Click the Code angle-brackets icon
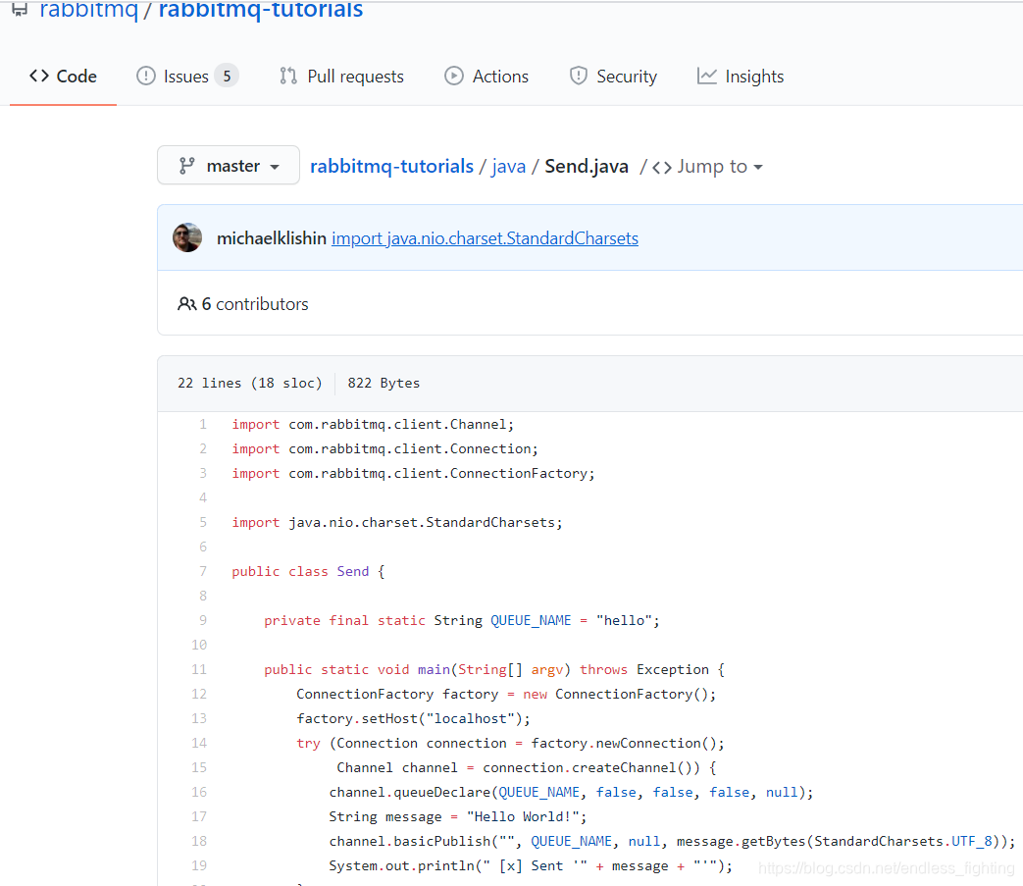The height and width of the screenshot is (886, 1023). click(x=39, y=76)
